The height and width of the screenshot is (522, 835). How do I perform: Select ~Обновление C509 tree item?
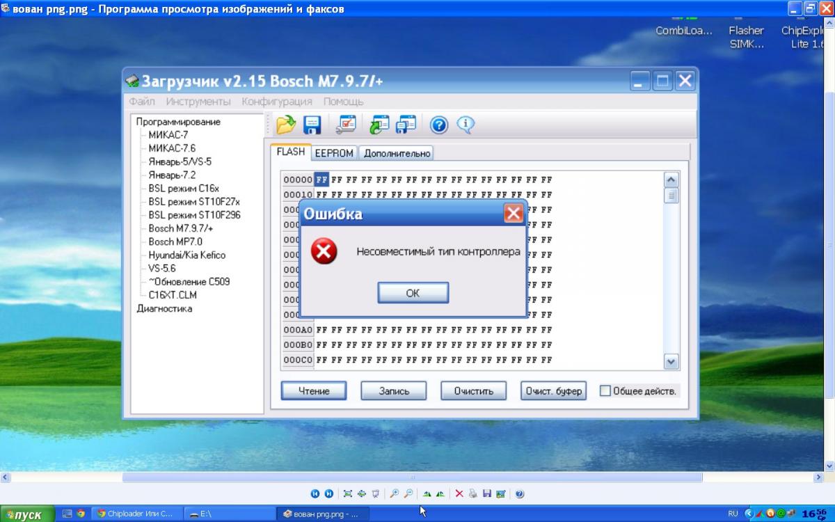(189, 282)
